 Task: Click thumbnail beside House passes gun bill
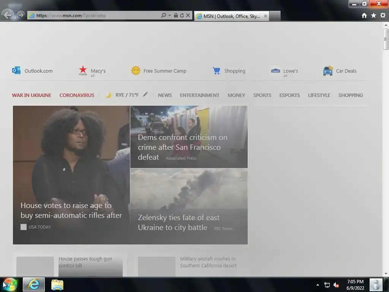(x=35, y=267)
